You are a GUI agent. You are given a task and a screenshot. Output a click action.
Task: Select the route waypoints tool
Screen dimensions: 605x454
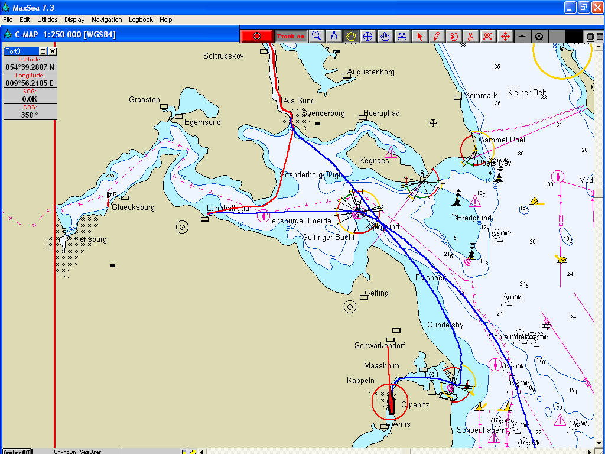[x=402, y=36]
